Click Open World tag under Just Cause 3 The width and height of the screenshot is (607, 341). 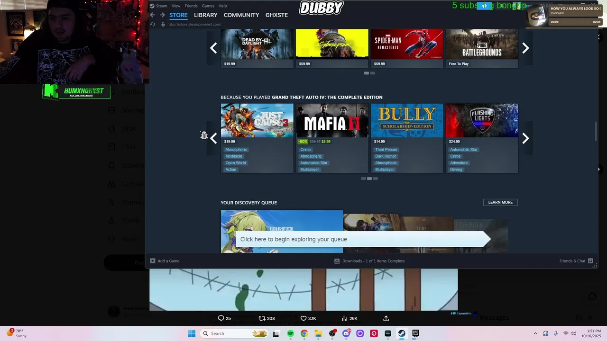point(236,163)
